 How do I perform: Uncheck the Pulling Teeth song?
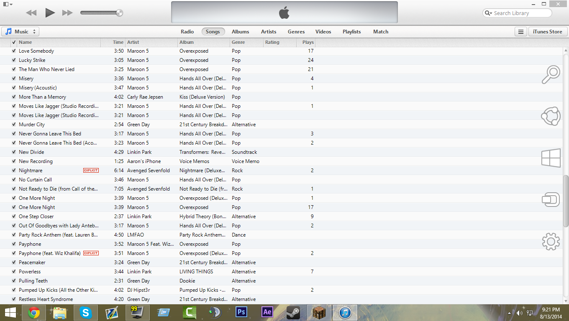[14, 281]
